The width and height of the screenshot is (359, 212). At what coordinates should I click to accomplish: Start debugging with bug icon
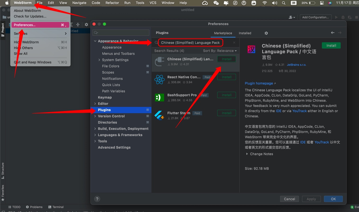tap(343, 17)
